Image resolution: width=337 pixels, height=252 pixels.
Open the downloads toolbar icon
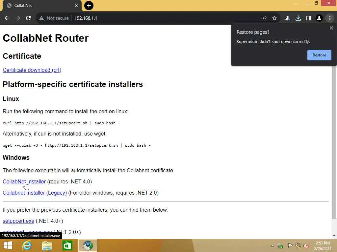click(x=298, y=18)
